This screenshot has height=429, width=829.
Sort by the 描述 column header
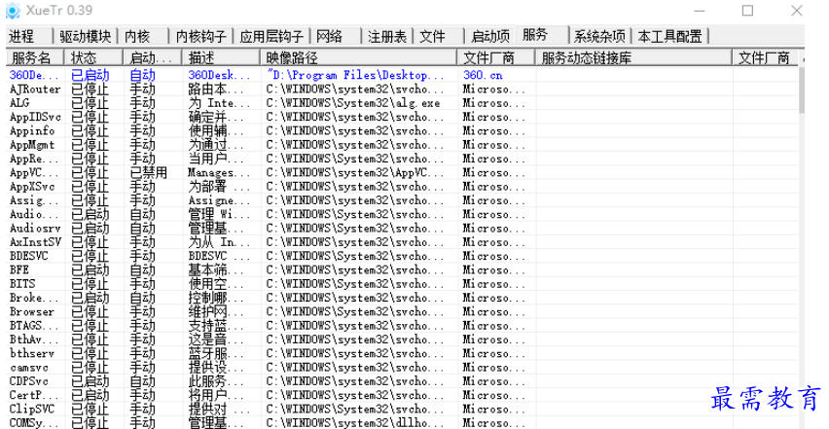(x=221, y=57)
